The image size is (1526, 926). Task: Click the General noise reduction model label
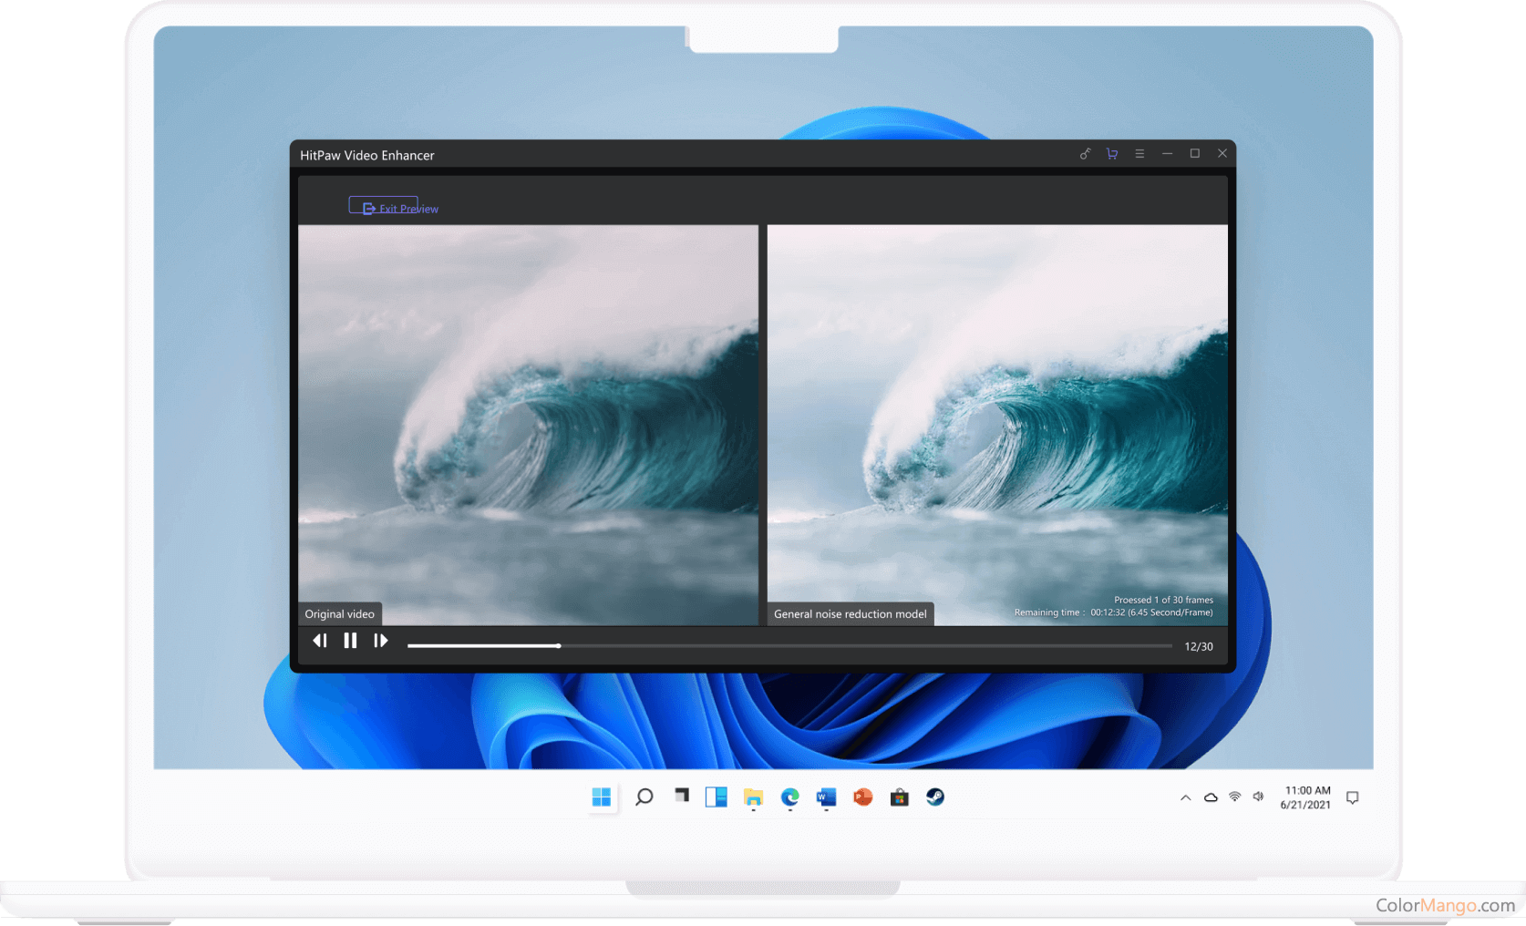(x=851, y=614)
